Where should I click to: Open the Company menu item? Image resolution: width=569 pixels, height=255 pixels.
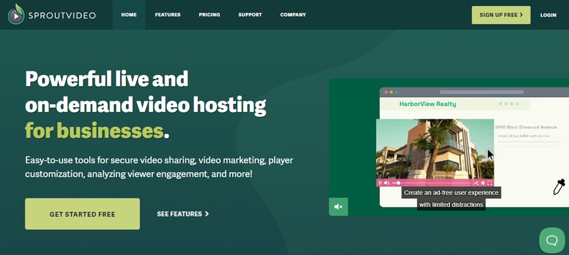[x=293, y=15]
